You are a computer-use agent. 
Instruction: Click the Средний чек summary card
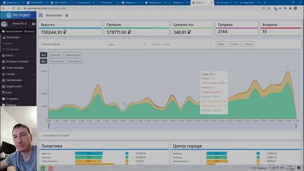click(192, 29)
